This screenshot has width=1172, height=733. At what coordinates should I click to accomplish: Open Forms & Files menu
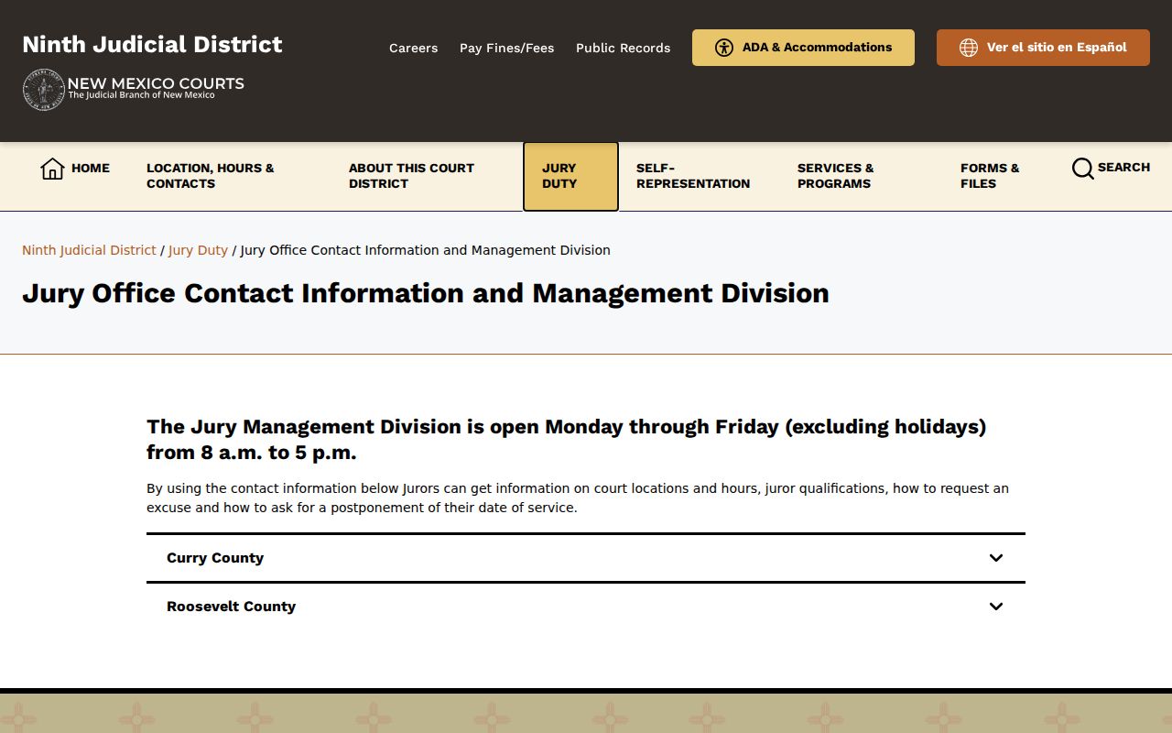(990, 176)
